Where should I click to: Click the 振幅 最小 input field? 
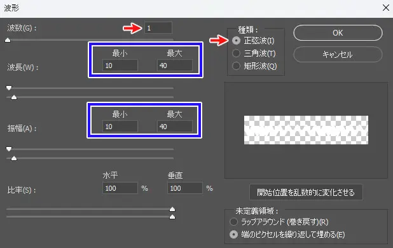(x=120, y=127)
